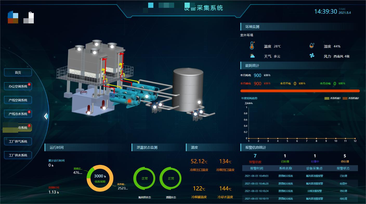Image resolution: width=366 pixels, height=204 pixels.
Task: Click the outdoor temperature thermometer icon
Action: click(x=252, y=46)
